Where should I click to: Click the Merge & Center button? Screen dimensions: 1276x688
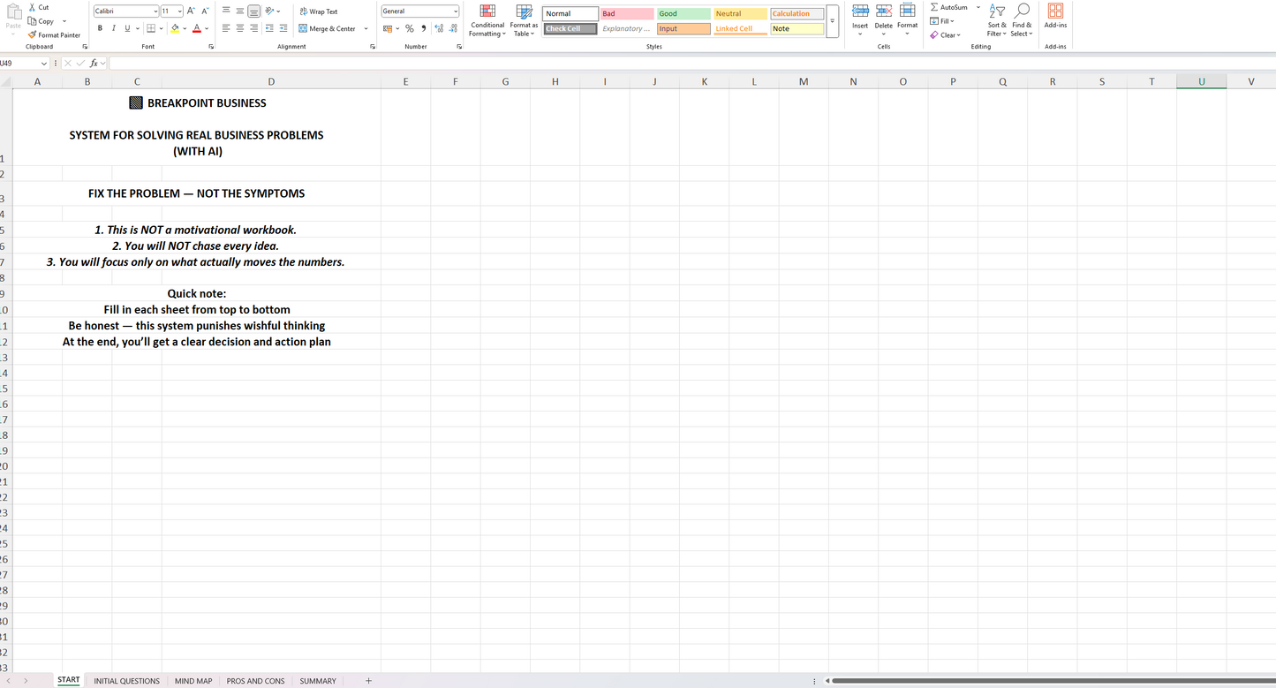[x=327, y=28]
